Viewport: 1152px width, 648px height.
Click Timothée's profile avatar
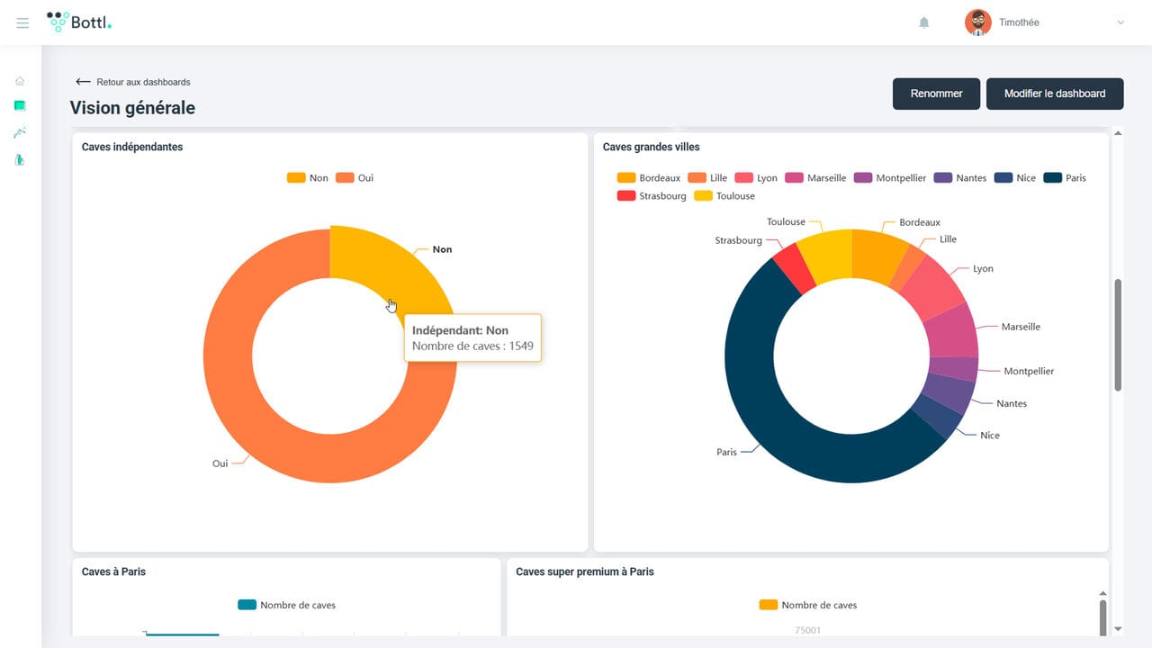tap(977, 22)
